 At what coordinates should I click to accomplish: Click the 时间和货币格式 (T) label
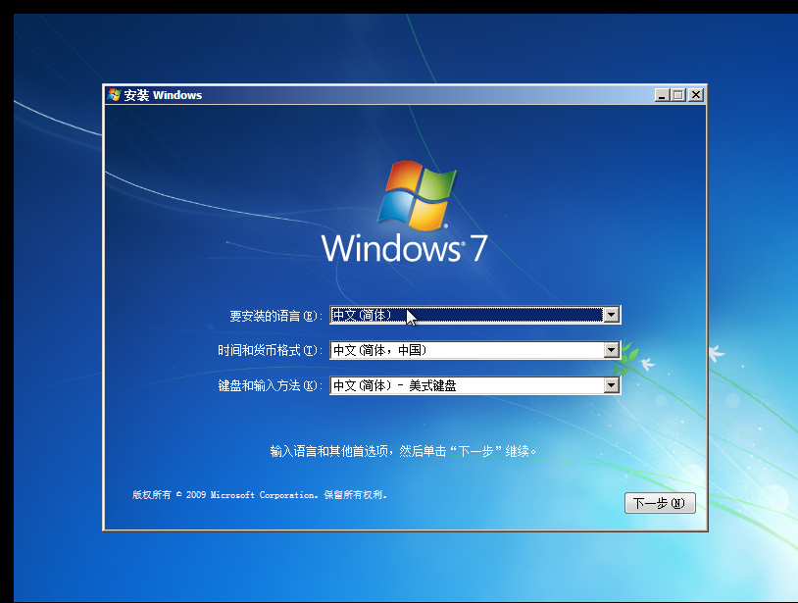pyautogui.click(x=270, y=351)
